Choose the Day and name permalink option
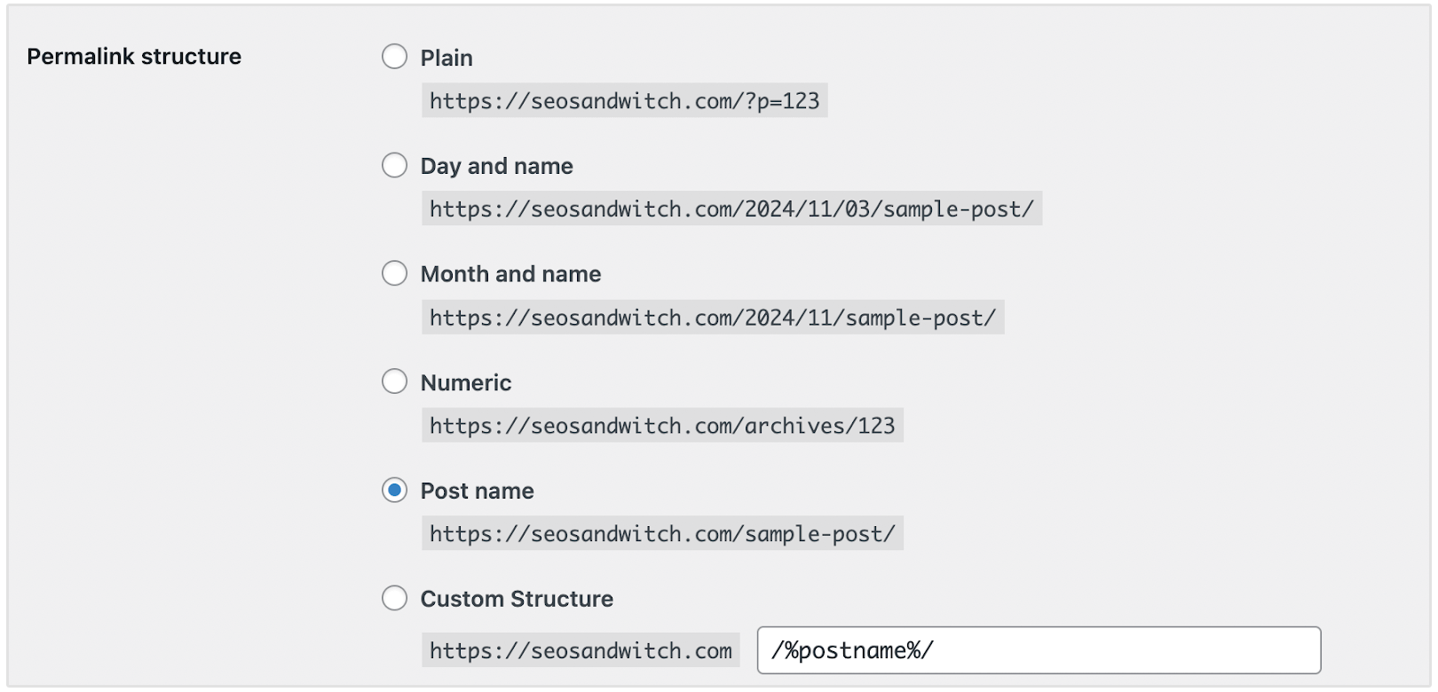Image resolution: width=1438 pixels, height=692 pixels. [394, 164]
